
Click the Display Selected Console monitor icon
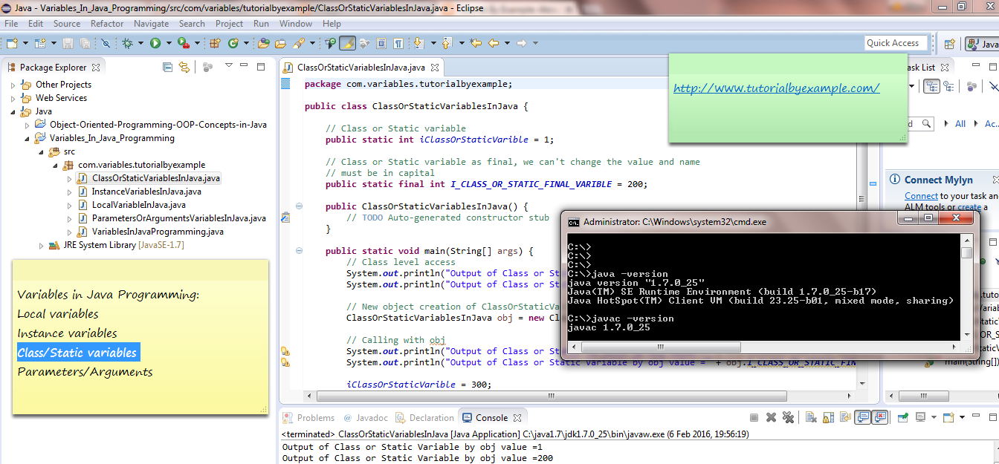tap(921, 417)
